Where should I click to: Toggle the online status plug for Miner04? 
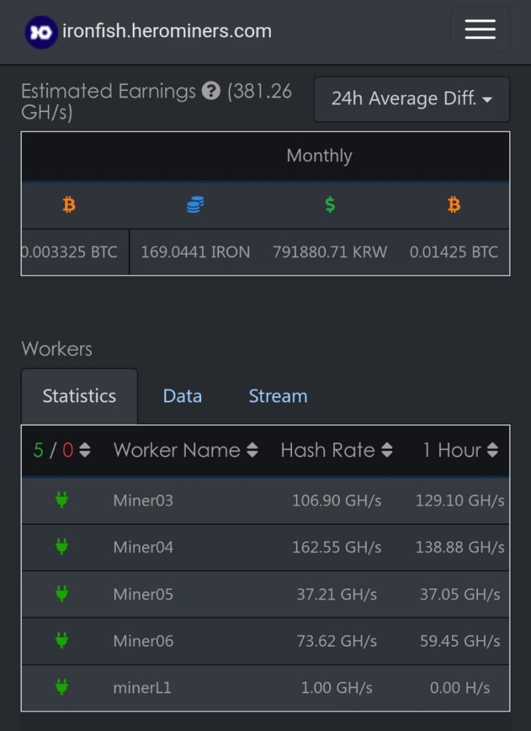tap(62, 547)
